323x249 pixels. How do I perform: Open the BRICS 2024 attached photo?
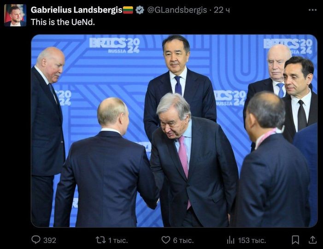(x=174, y=130)
